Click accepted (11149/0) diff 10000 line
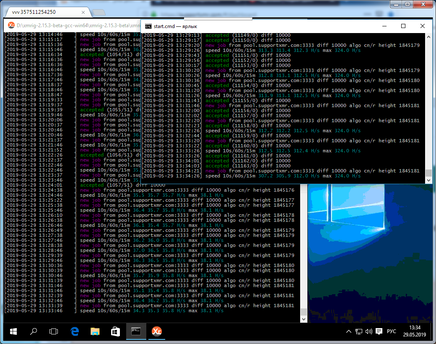436x344 pixels. point(216,35)
